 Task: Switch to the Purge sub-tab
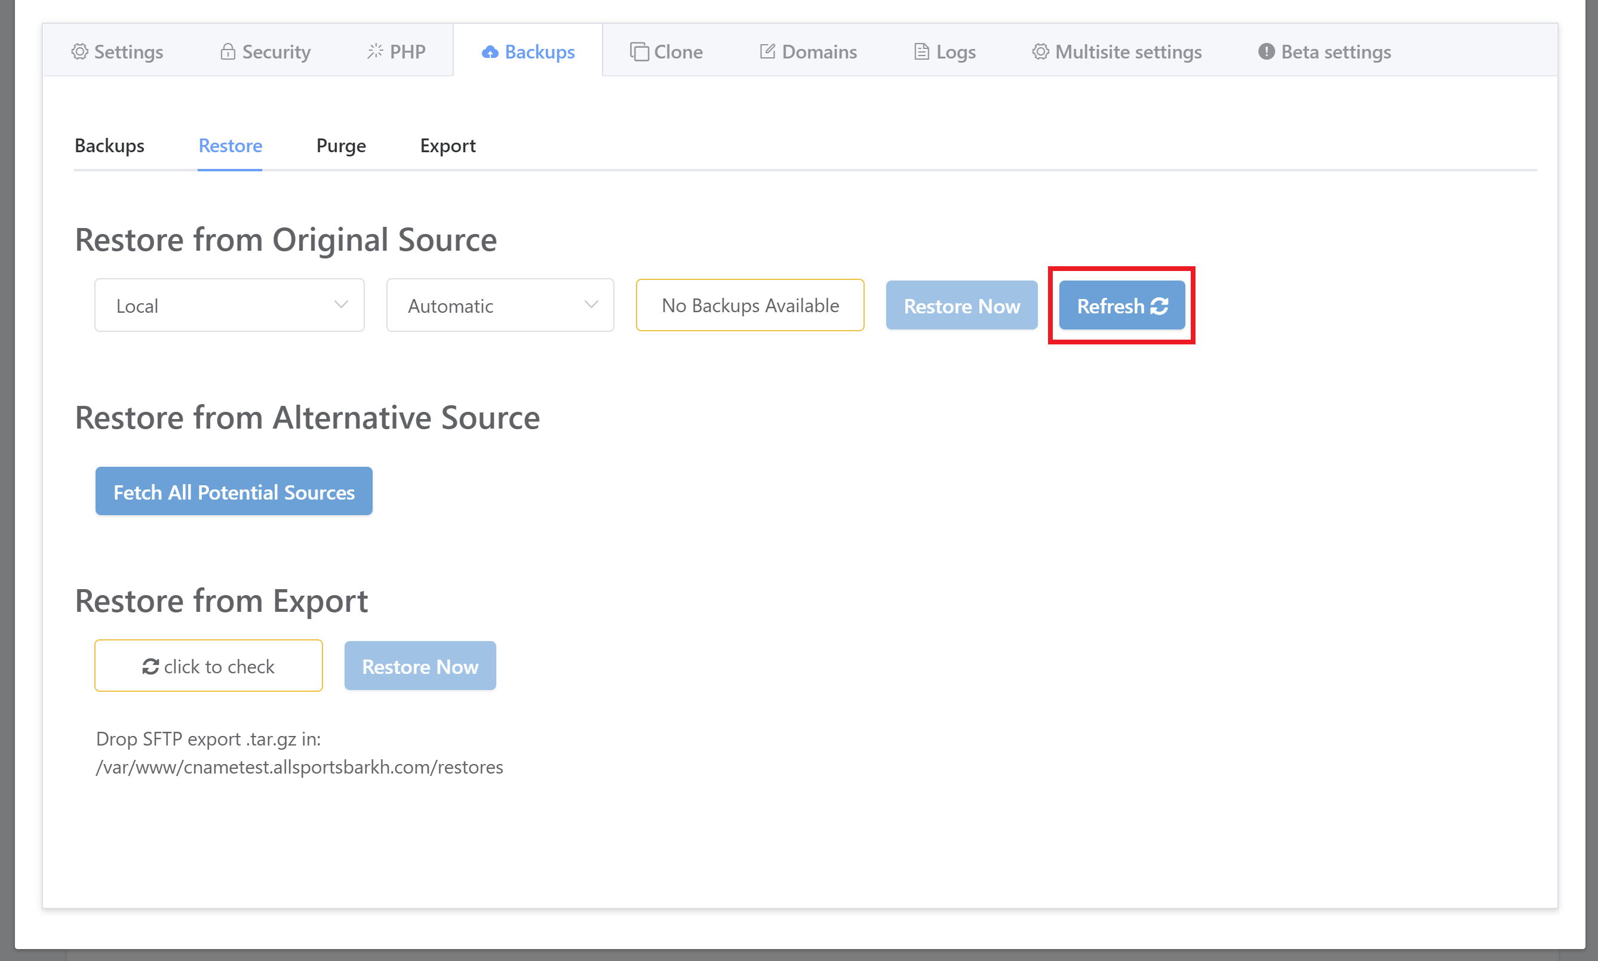pyautogui.click(x=341, y=146)
